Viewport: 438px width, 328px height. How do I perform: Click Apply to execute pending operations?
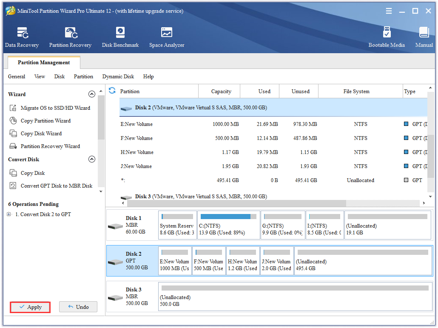coord(30,307)
